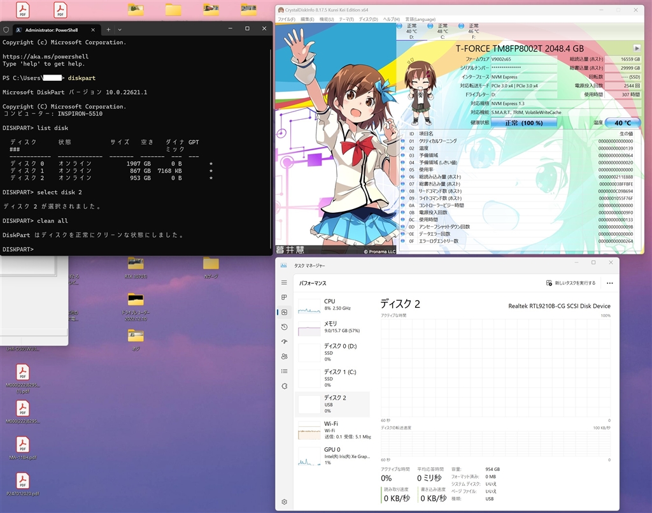
Task: Click the chibi character image in CrystalDiskInfo
Action: click(420, 92)
